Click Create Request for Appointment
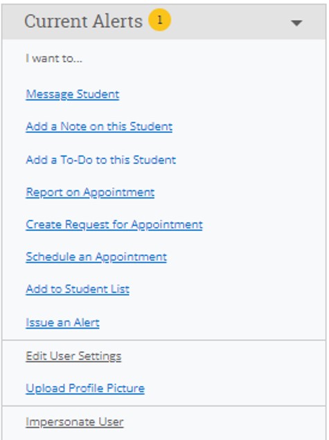The width and height of the screenshot is (329, 440). [114, 225]
